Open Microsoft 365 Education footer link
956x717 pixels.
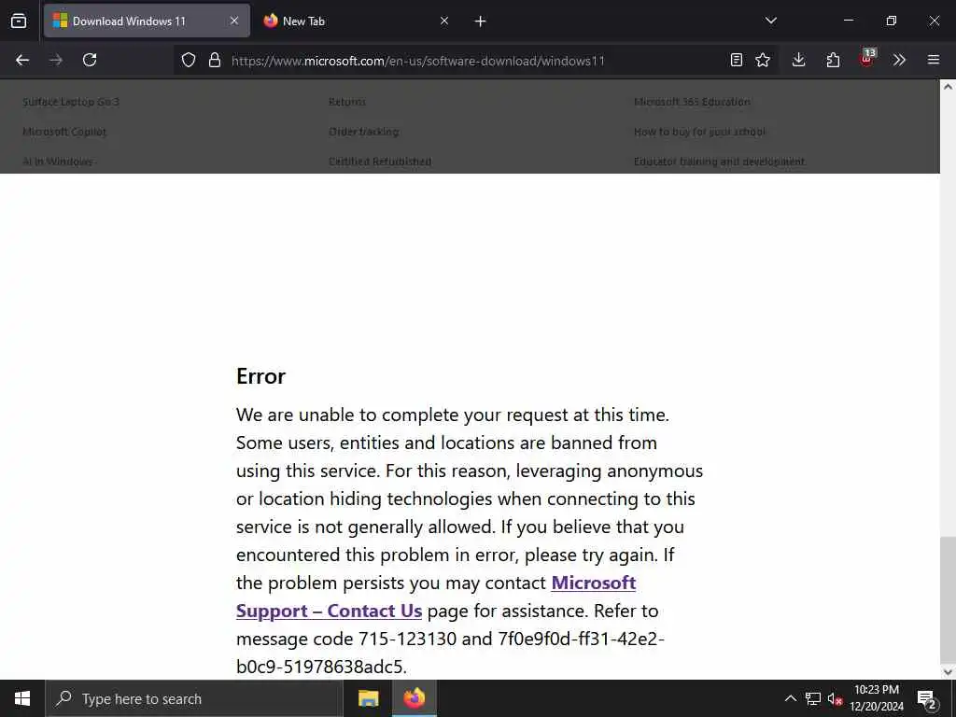pos(692,102)
